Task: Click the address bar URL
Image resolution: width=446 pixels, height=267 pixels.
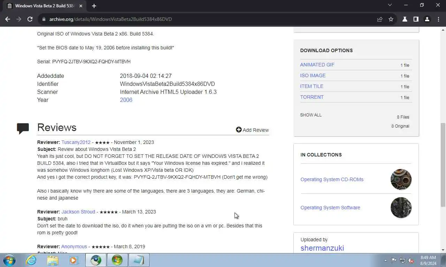Action: pos(110,19)
